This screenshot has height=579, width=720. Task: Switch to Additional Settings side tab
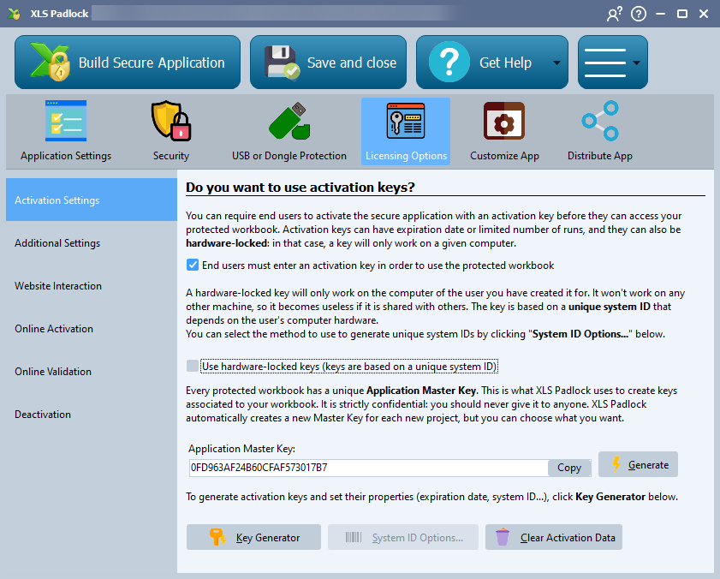57,243
